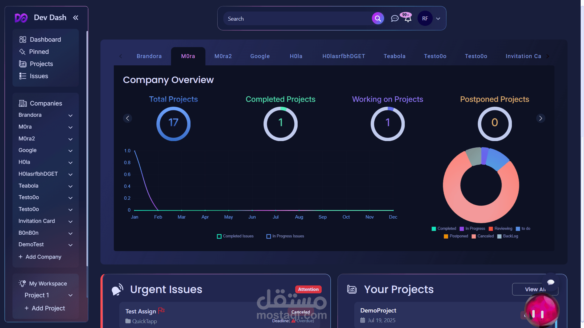Open the RF account dropdown
Image resolution: width=584 pixels, height=328 pixels.
(438, 18)
